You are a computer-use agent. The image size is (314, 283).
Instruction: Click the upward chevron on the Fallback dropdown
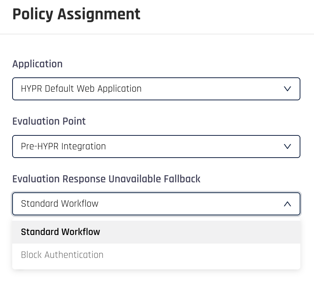point(287,203)
